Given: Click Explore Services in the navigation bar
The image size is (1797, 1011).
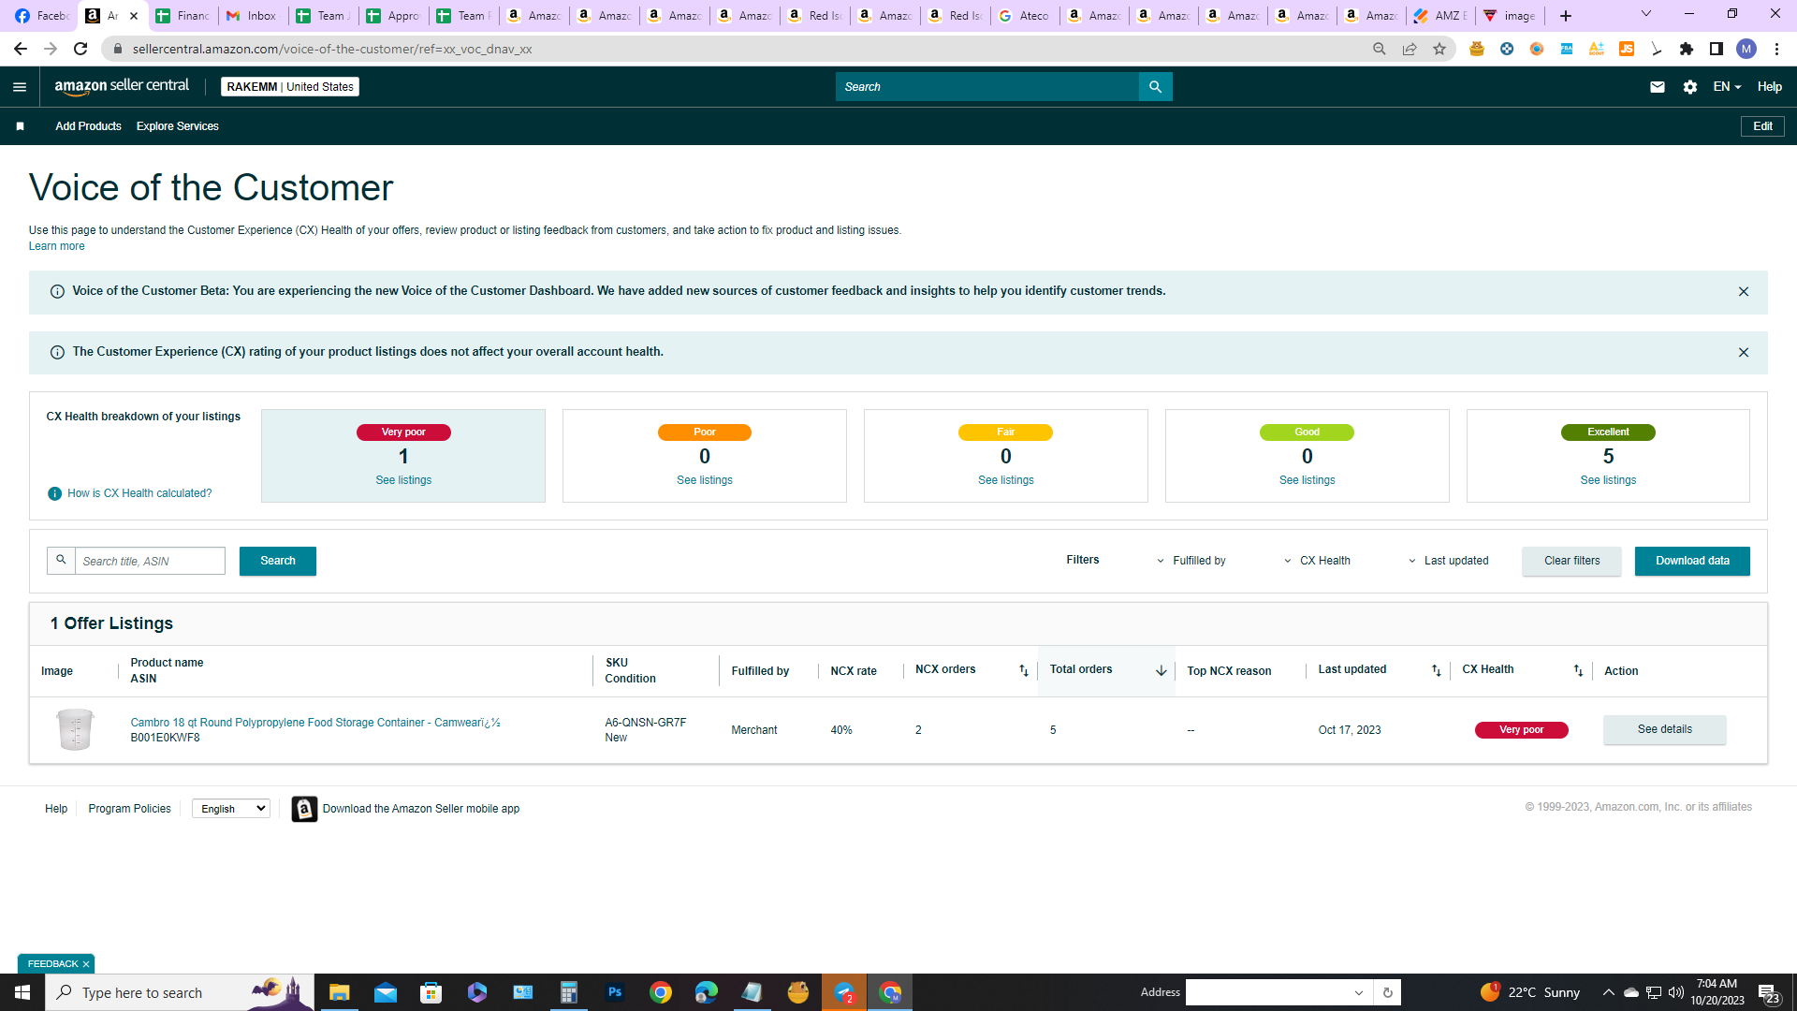Looking at the screenshot, I should click(x=178, y=126).
